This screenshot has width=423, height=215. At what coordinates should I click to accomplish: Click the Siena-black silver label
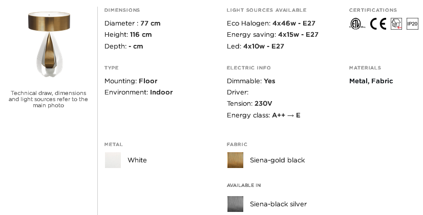point(278,204)
